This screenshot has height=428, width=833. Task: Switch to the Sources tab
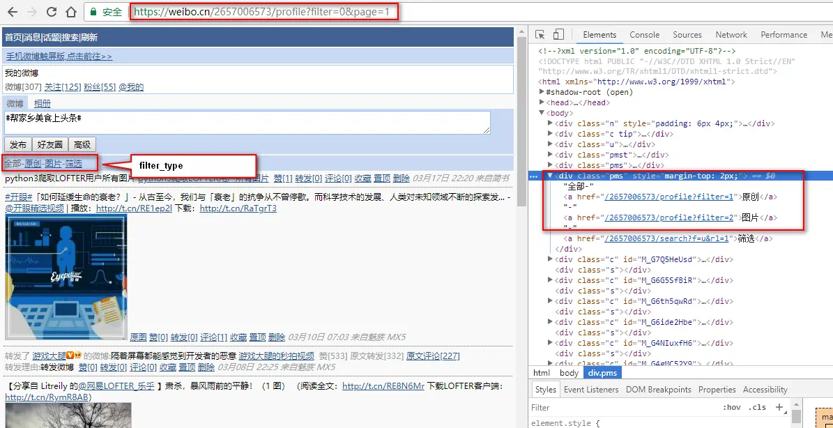[x=687, y=35]
